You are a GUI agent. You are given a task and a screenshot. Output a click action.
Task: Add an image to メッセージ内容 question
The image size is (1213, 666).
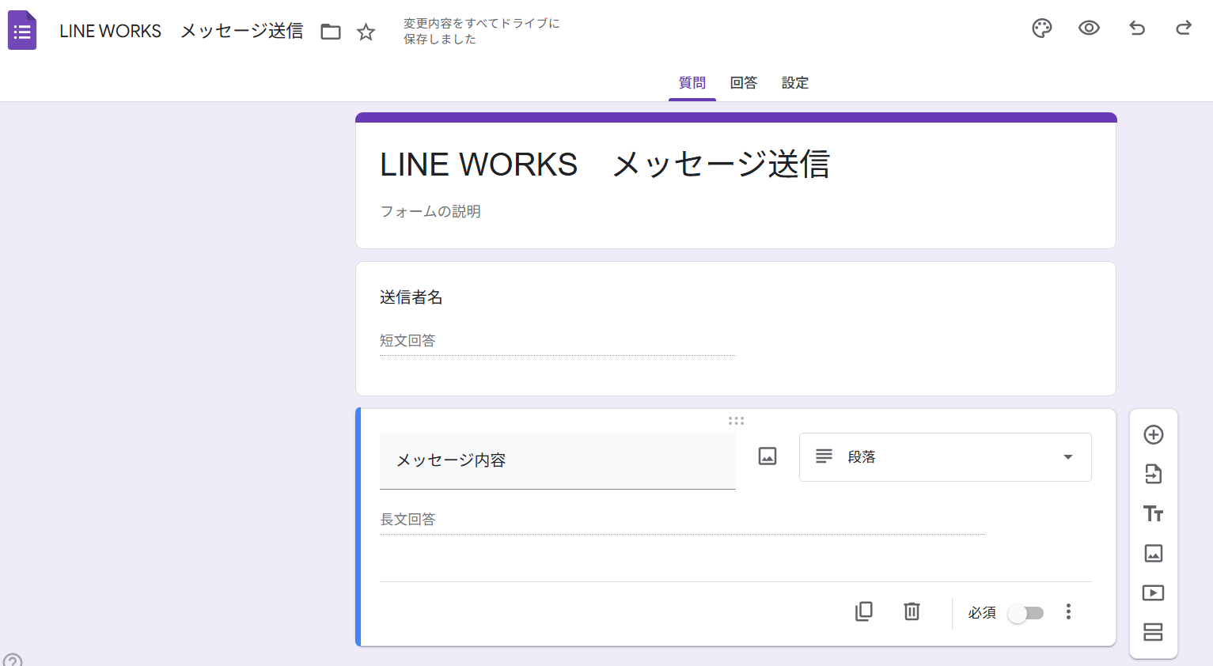(x=768, y=456)
